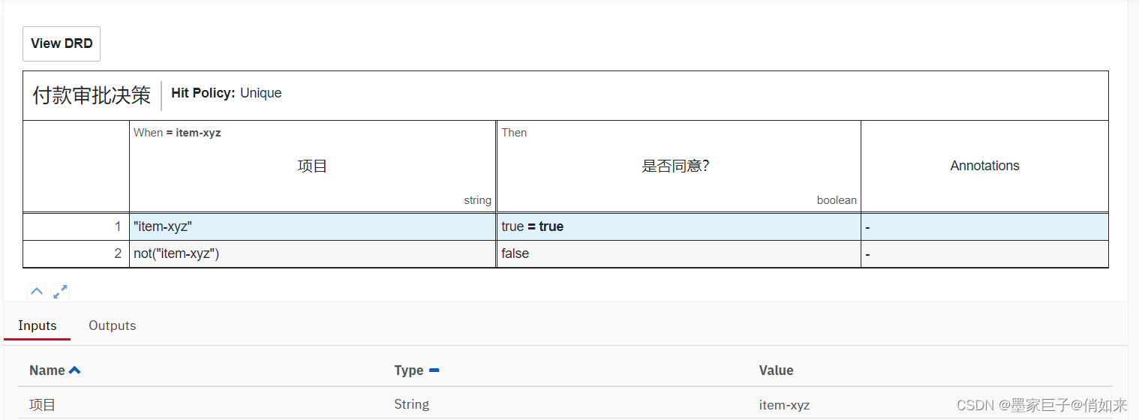Click the View DRD button

[62, 43]
